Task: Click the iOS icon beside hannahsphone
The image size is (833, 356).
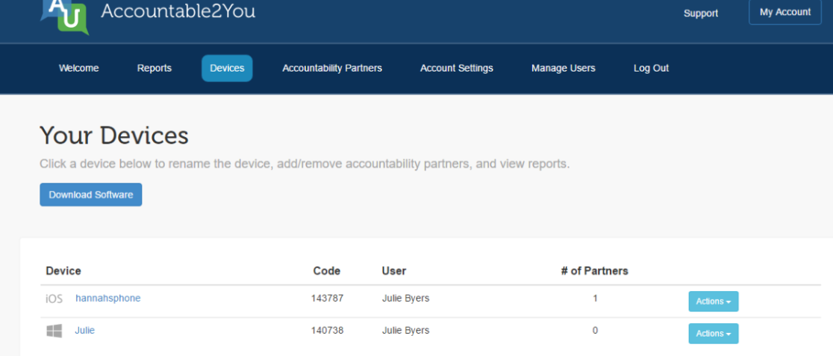Action: (54, 299)
